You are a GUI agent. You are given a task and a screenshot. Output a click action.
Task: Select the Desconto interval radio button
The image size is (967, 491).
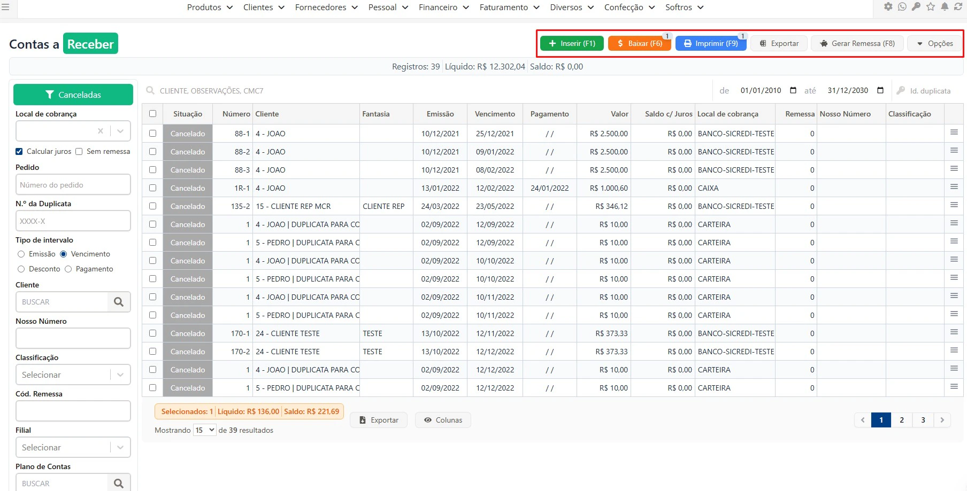pyautogui.click(x=21, y=269)
